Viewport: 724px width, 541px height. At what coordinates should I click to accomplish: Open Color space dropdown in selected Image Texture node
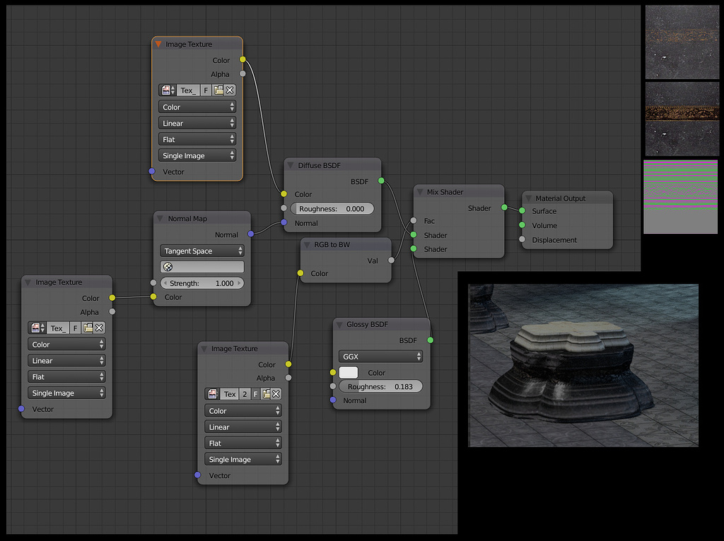[197, 107]
